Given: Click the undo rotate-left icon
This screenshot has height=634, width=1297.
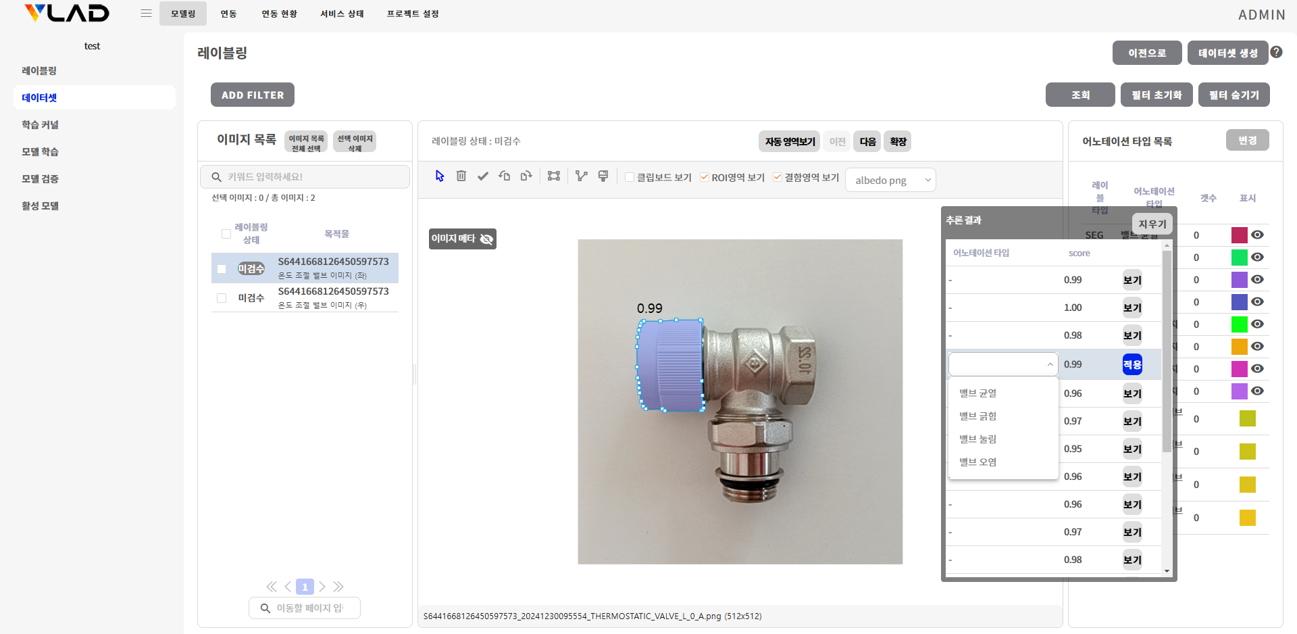Looking at the screenshot, I should (505, 176).
